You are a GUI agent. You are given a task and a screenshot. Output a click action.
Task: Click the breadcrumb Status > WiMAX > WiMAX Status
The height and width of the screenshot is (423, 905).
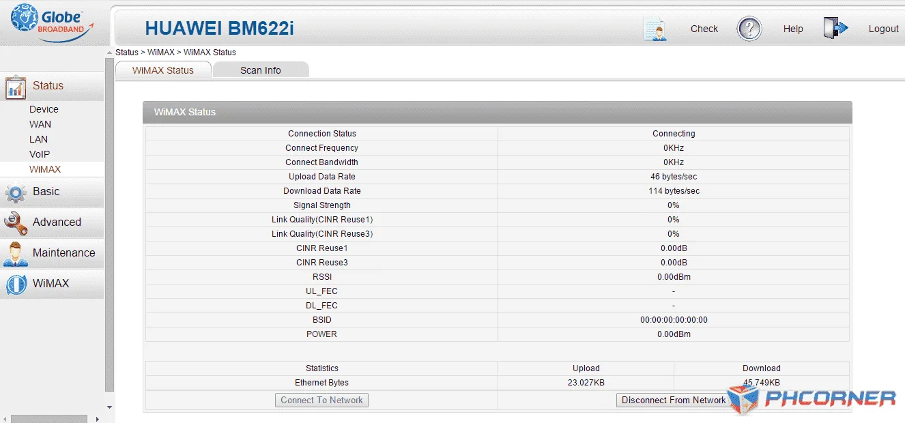(176, 53)
